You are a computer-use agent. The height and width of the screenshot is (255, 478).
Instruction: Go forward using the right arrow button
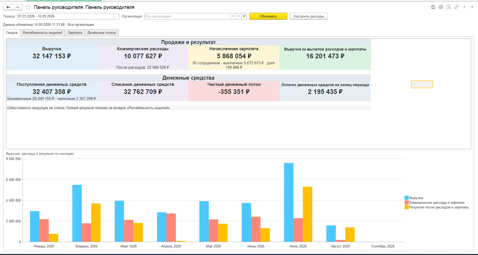click(17, 7)
